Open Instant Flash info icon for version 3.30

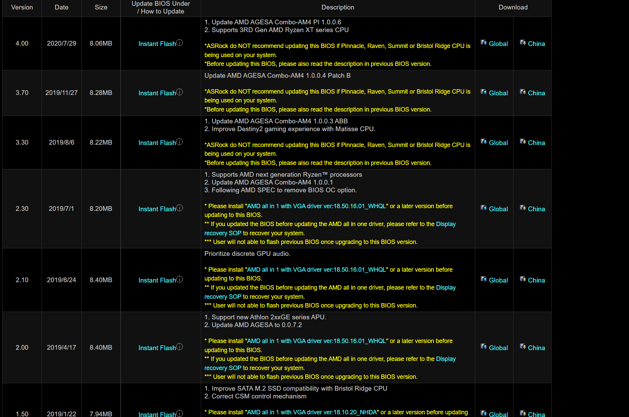pyautogui.click(x=179, y=142)
